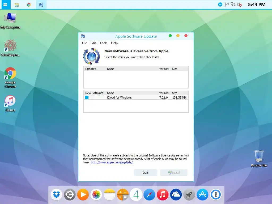
Task: Click the muted volume tray icon
Action: click(x=240, y=5)
